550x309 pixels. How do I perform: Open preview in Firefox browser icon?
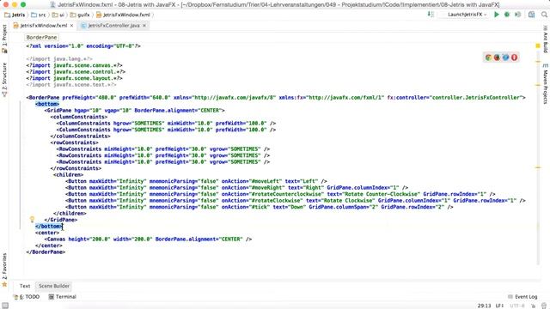tap(497, 58)
